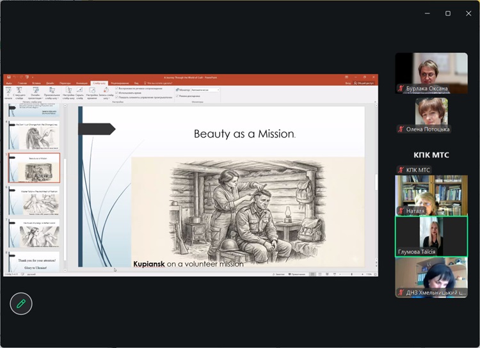Image resolution: width=480 pixels, height=348 pixels.
Task: Click the Hide Slide icon
Action: tap(80, 90)
